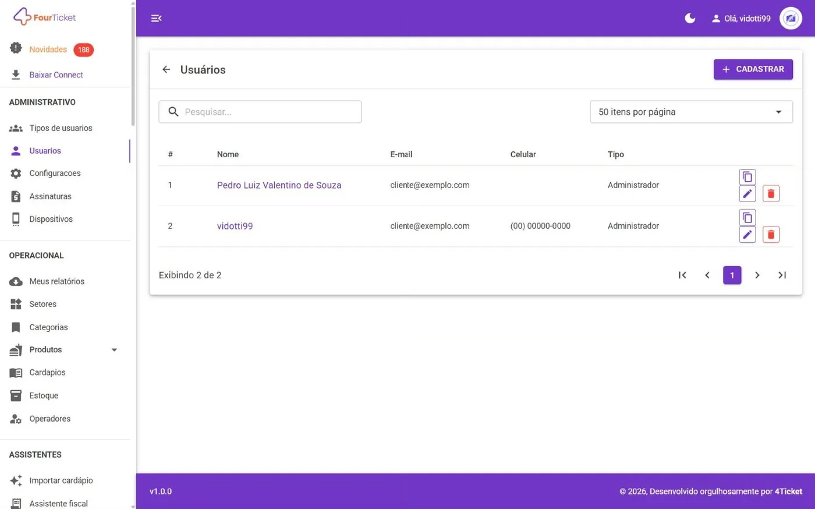Screen dimensions: 815x509
Task: Select page 1 in the pagination
Action: click(x=732, y=275)
